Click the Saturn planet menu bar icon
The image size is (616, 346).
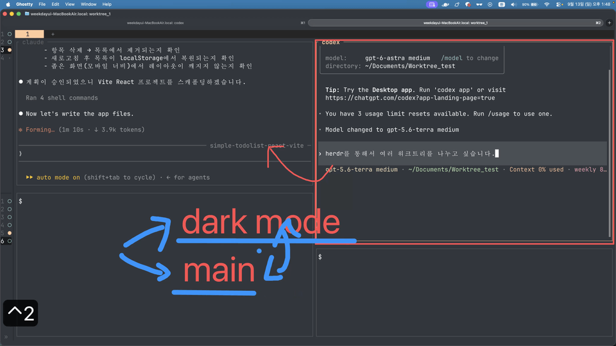pos(445,4)
